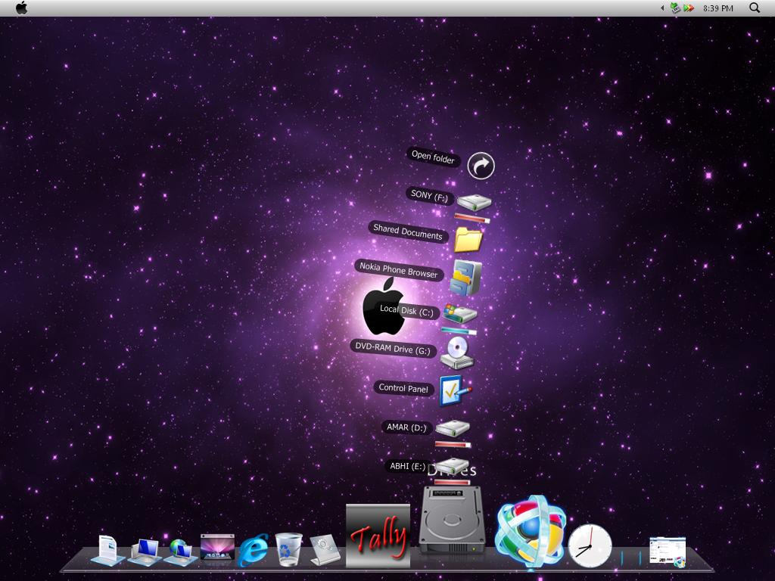Expand hidden tray icons with the arrow
775x581 pixels.
click(662, 8)
